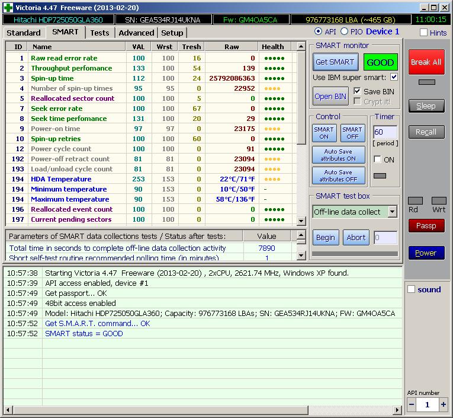Click the Get SMART button

pyautogui.click(x=335, y=62)
